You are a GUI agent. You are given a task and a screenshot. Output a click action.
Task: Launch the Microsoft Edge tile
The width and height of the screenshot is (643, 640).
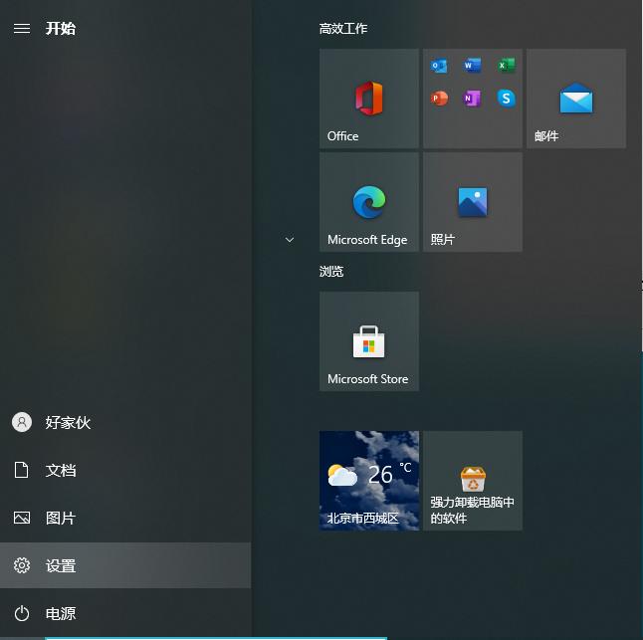point(369,202)
